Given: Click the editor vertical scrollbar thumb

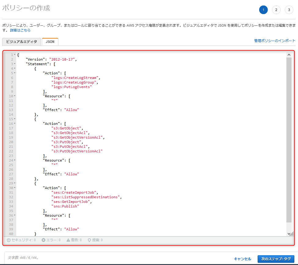Looking at the screenshot, I should coord(289,140).
